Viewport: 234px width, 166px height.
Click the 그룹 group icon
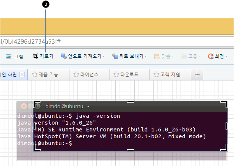[184, 56]
